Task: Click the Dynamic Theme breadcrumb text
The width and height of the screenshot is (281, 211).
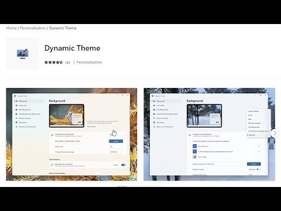Action: [x=63, y=28]
